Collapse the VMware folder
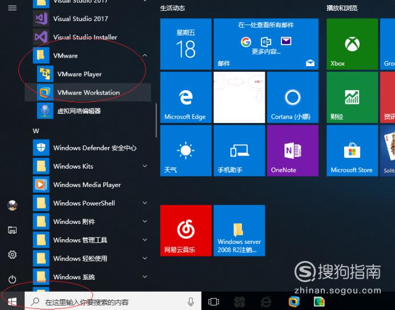 pos(145,55)
